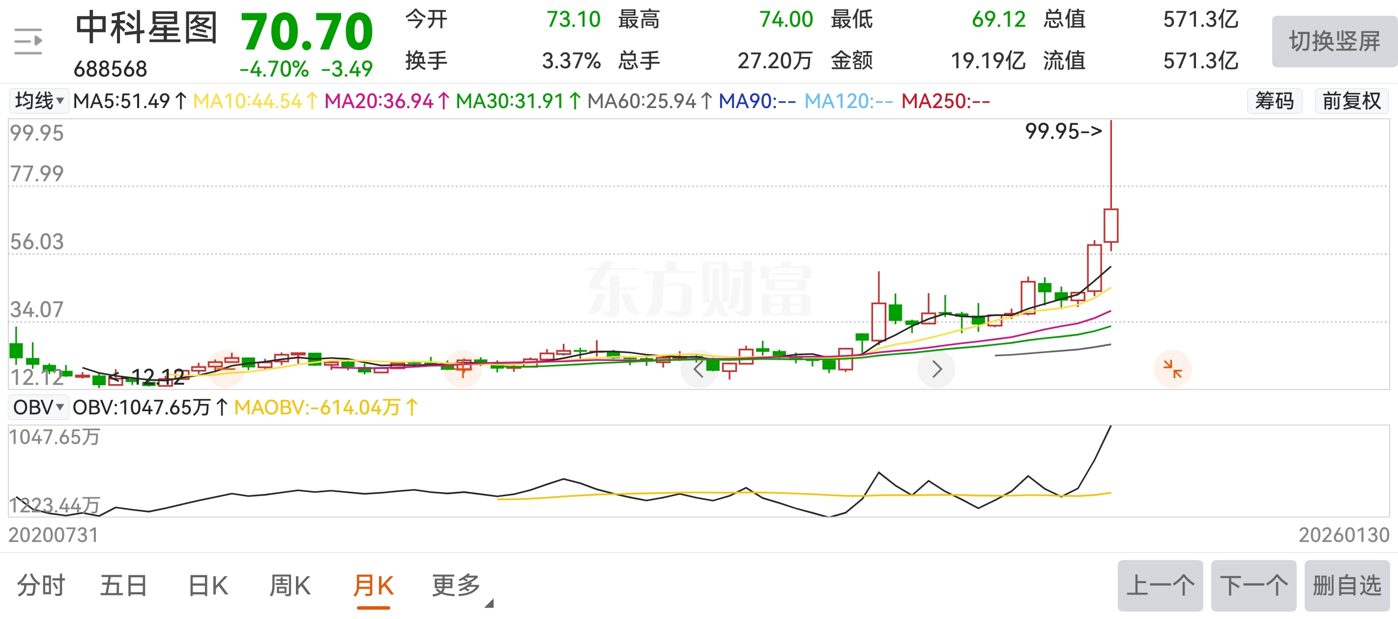
Task: Open the side menu list icon
Action: click(28, 41)
